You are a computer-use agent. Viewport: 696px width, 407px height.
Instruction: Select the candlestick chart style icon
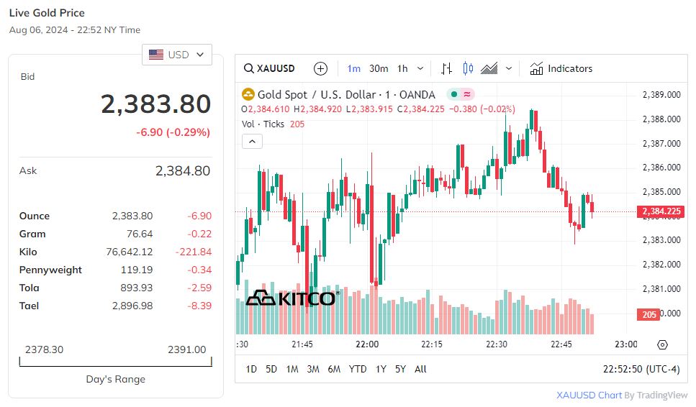pos(468,69)
